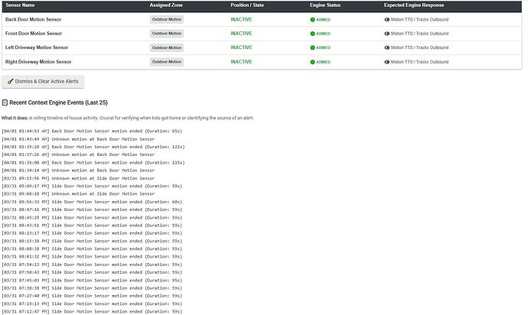
Task: Click Outdoor Motion badge for Left Driveway sensor
Action: (x=167, y=47)
